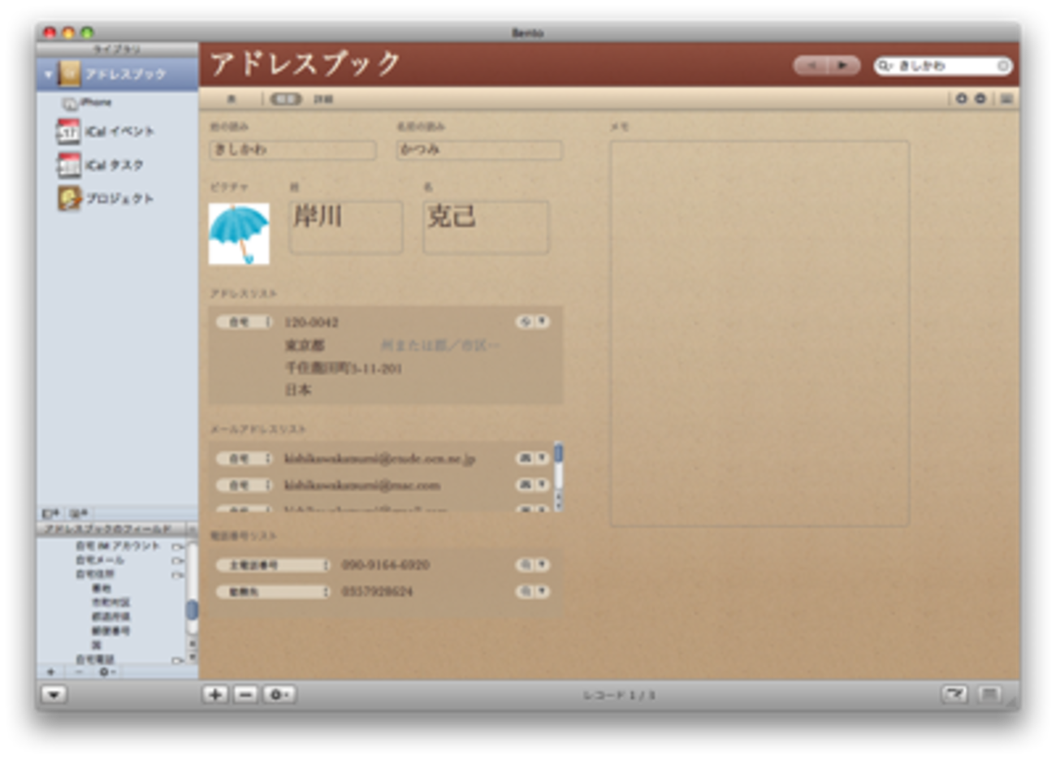The image size is (1056, 760).
Task: Open the gear action button in the bottom bar
Action: point(279,694)
